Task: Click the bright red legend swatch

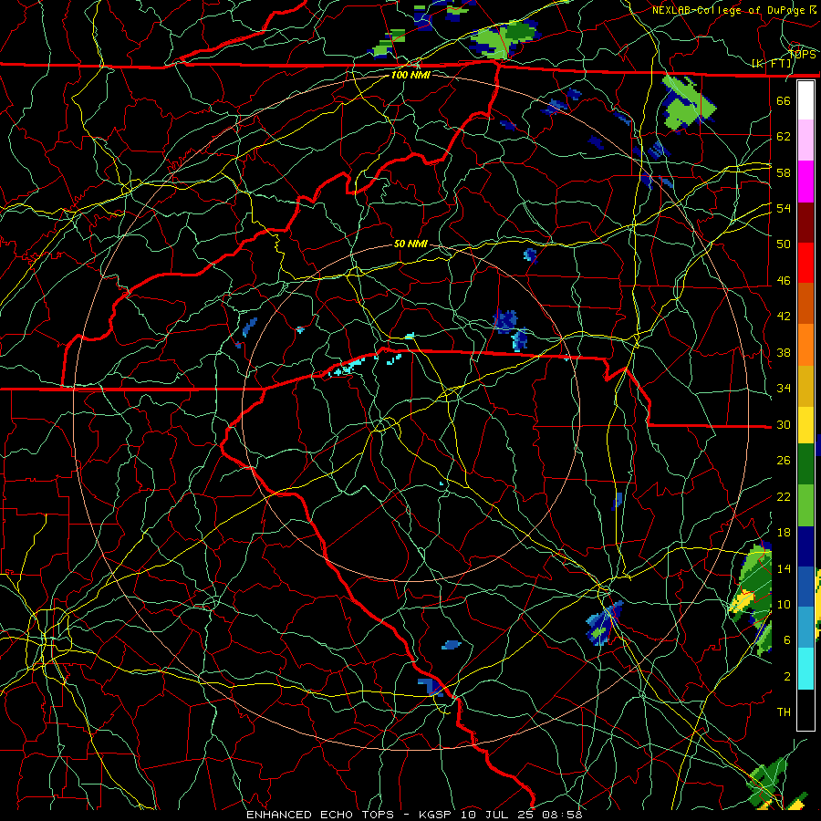Action: tap(805, 263)
